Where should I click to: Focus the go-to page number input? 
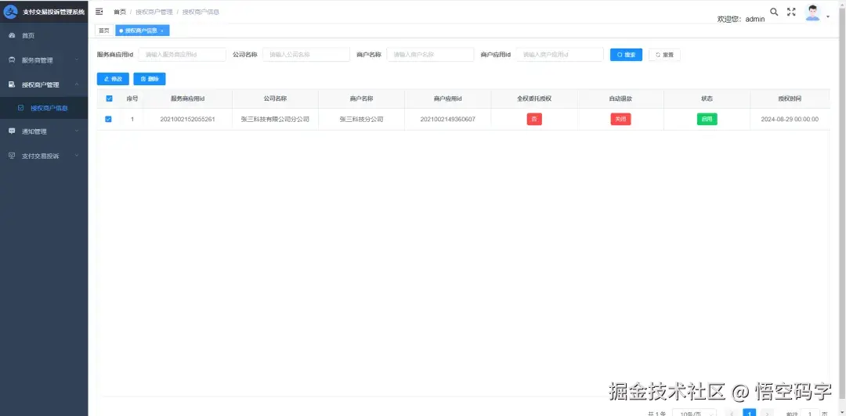[810, 413]
